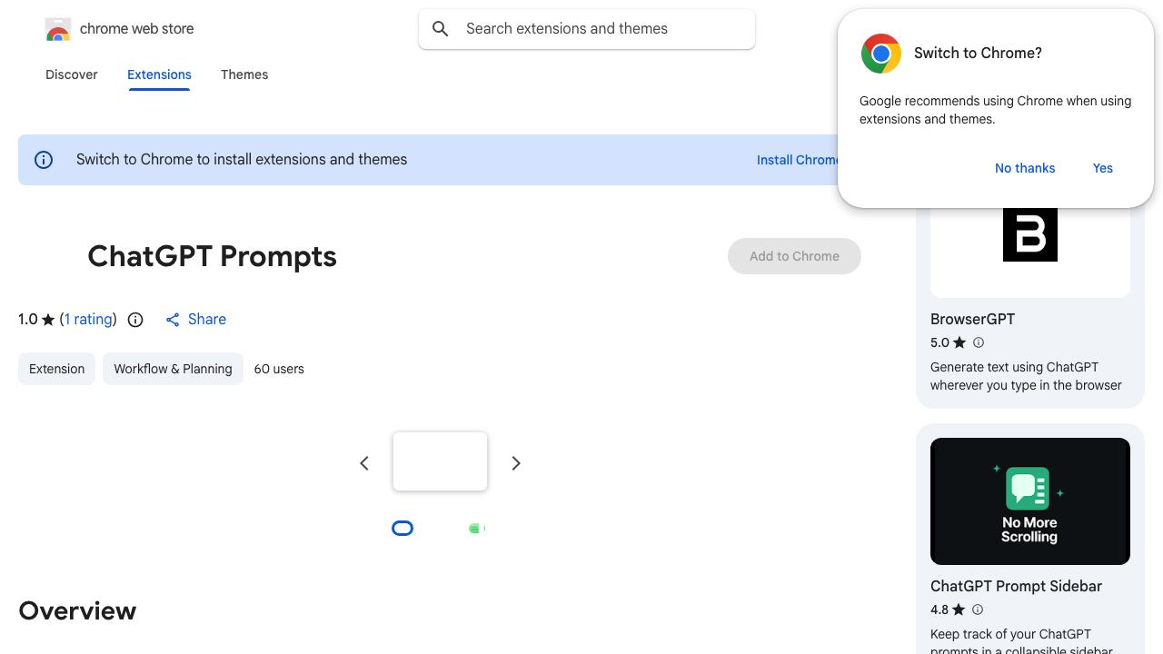Image resolution: width=1163 pixels, height=654 pixels.
Task: Click the info icon in the Switch to Chrome banner
Action: pos(44,160)
